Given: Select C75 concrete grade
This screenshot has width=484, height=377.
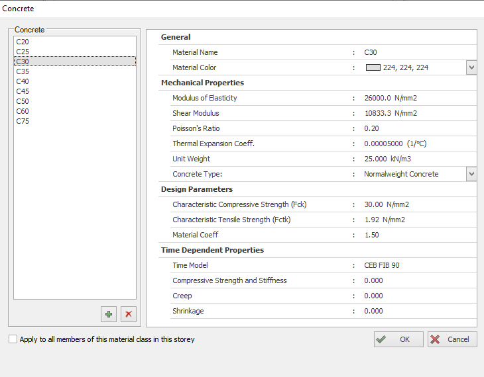Looking at the screenshot, I should pos(23,121).
